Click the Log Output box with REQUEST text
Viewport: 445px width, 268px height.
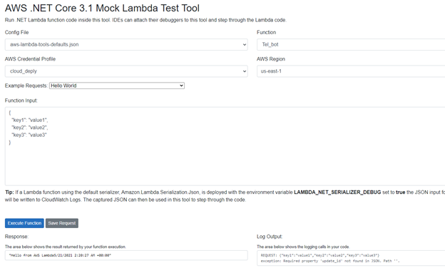coord(351,258)
